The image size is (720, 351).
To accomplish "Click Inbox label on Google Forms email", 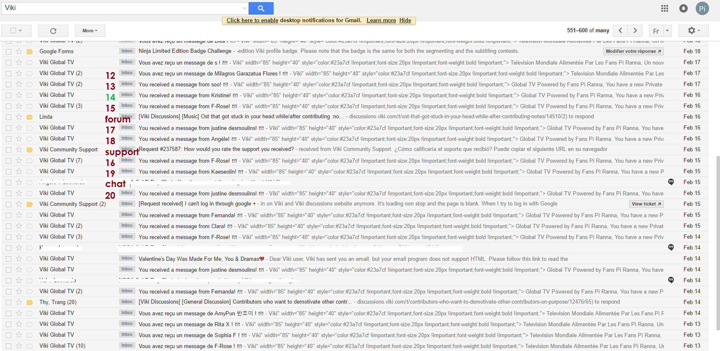I will tap(127, 51).
